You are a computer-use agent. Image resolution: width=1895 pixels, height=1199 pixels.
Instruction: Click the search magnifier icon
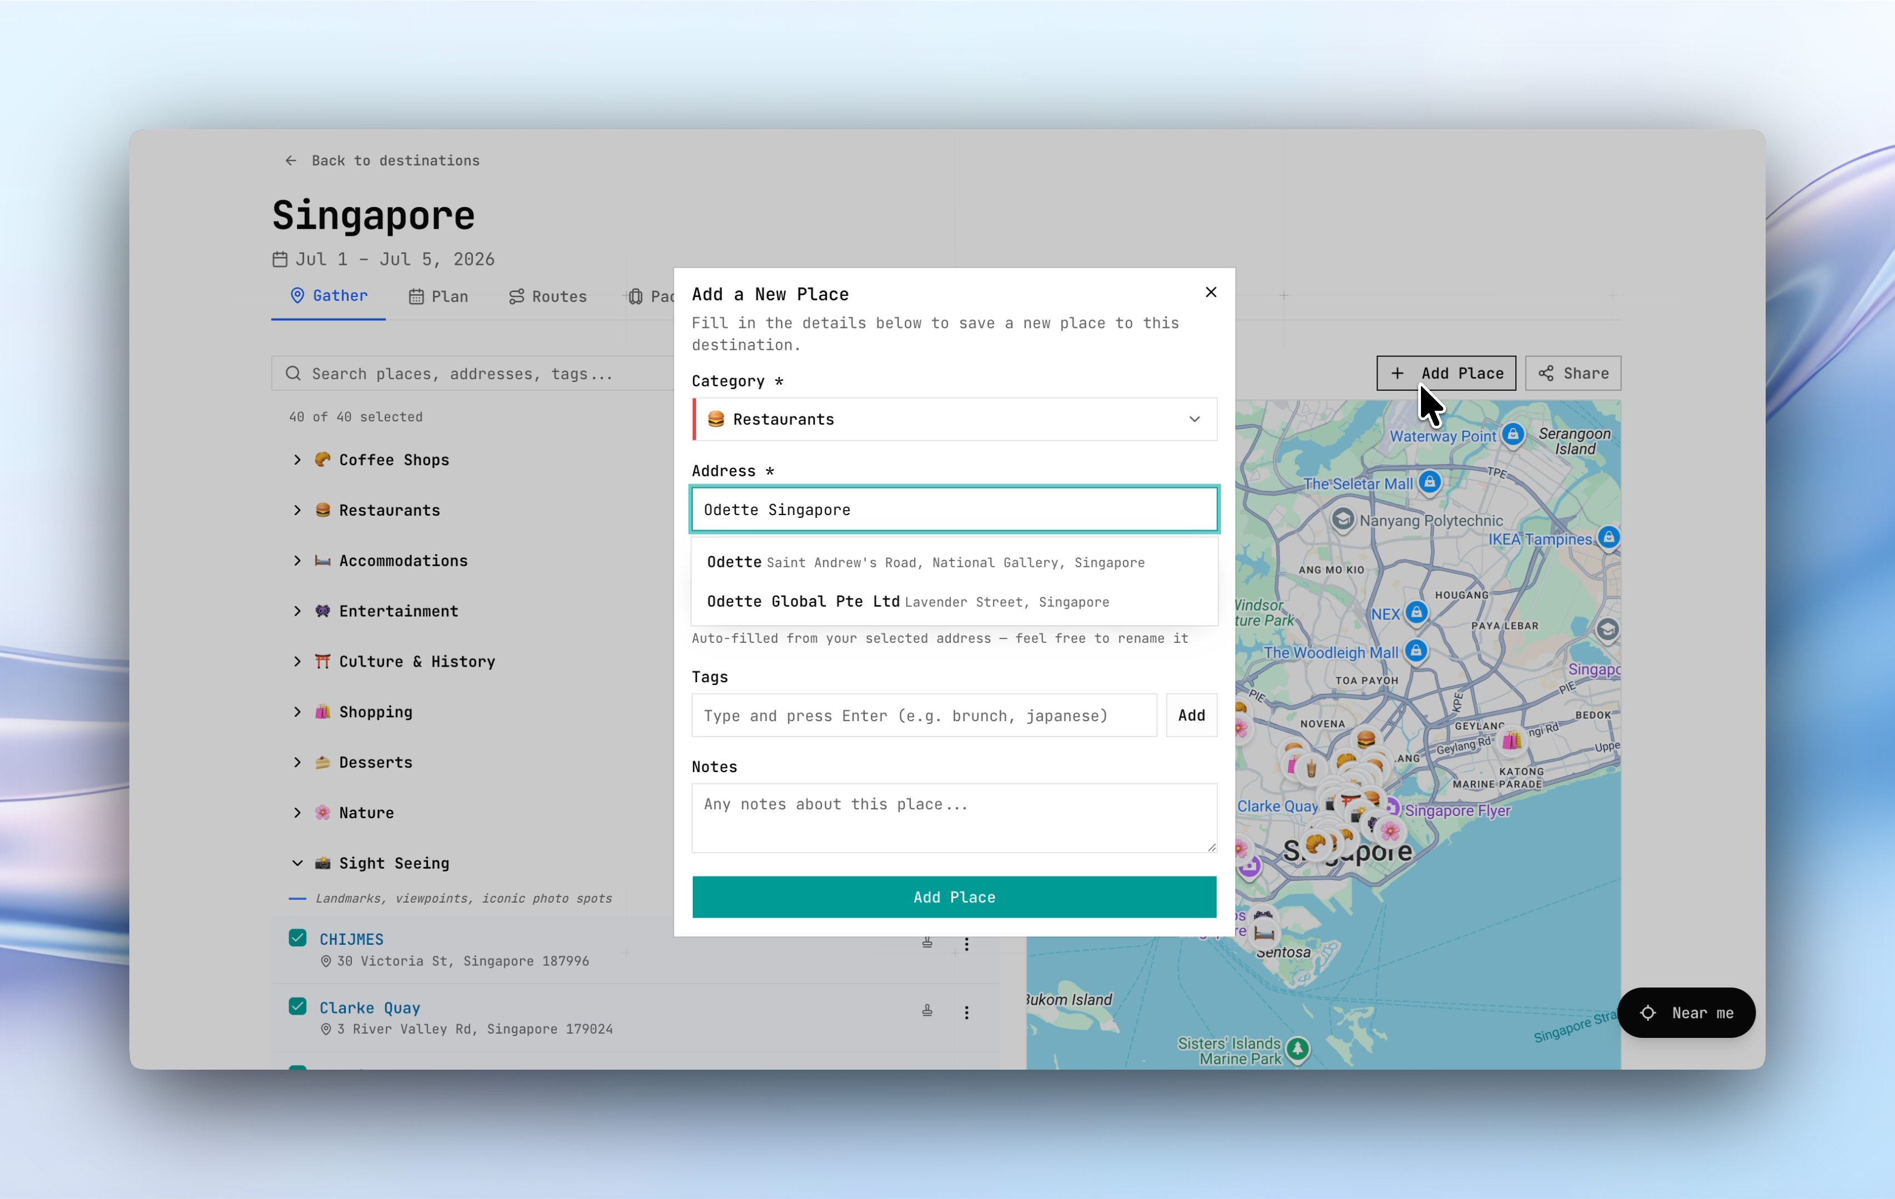click(x=293, y=374)
